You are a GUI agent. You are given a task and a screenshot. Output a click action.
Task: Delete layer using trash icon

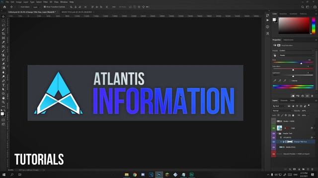pos(313,169)
